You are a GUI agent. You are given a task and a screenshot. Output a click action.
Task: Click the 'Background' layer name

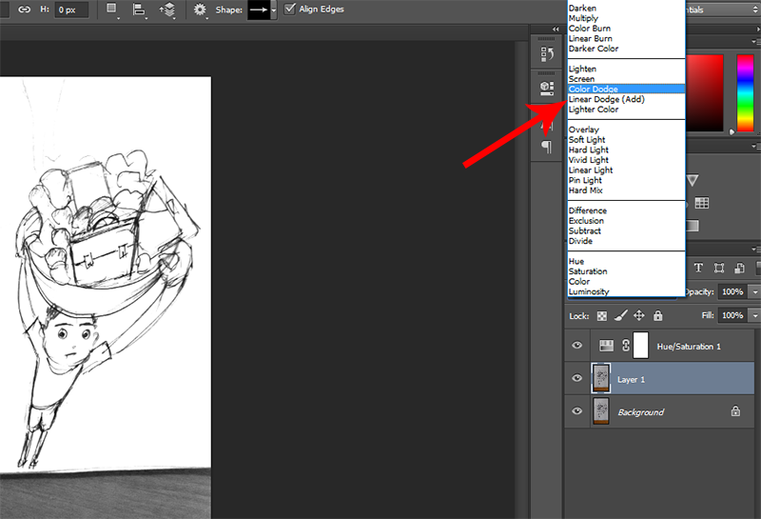(640, 411)
